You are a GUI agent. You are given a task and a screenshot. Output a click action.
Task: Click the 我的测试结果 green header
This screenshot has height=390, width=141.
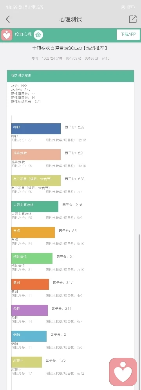point(70,76)
